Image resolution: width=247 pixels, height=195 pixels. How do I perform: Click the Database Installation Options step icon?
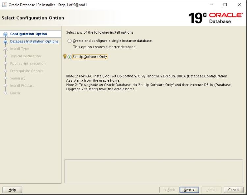[5, 42]
